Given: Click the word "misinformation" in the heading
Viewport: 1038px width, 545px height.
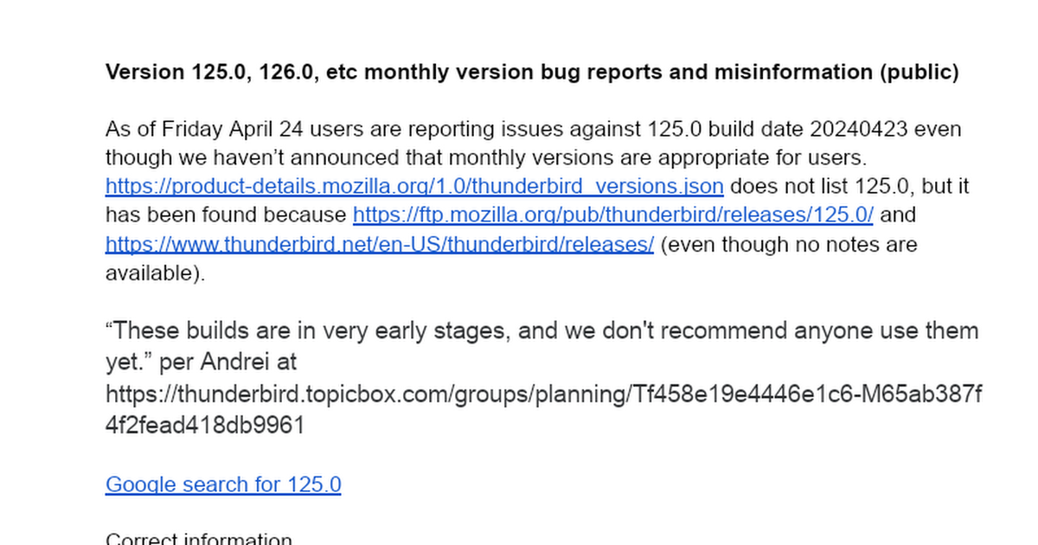Looking at the screenshot, I should (793, 73).
